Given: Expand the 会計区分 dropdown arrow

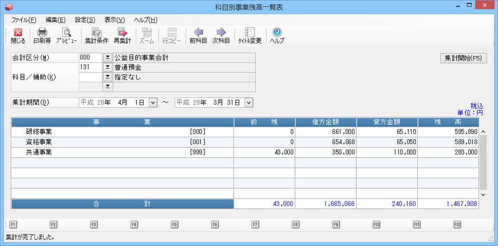Looking at the screenshot, I should click(107, 58).
